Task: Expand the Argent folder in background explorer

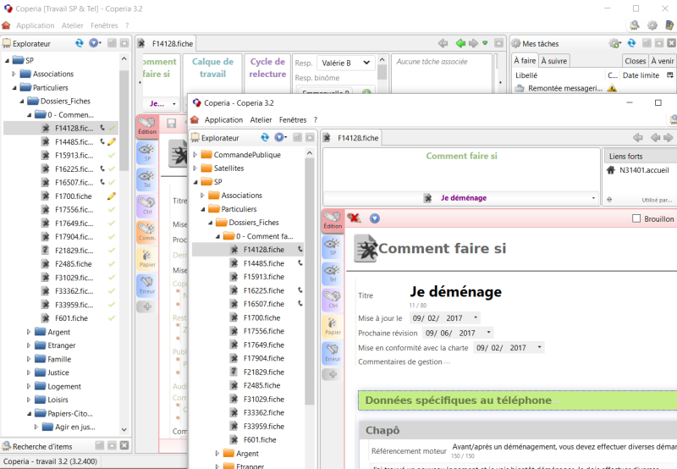Action: [x=29, y=332]
